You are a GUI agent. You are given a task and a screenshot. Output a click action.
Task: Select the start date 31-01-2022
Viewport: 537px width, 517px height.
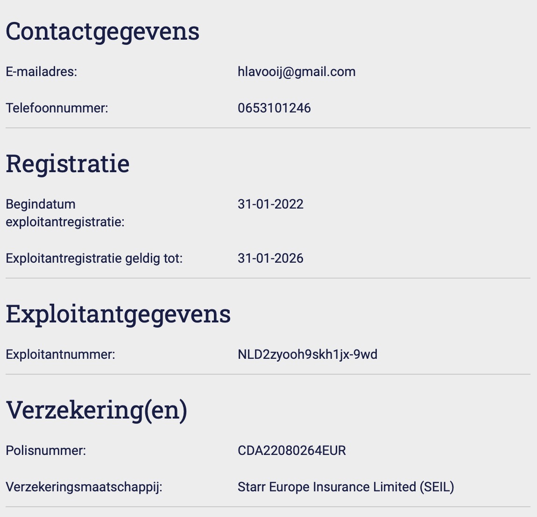coord(270,204)
